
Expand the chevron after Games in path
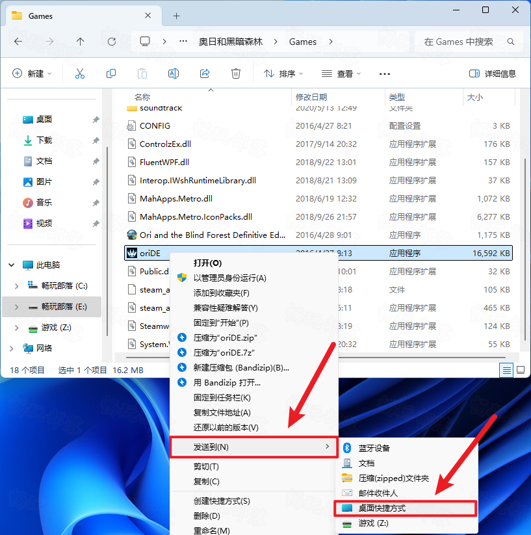coord(330,42)
